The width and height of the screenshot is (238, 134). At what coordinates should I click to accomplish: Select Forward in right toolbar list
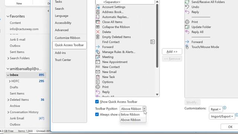point(197,42)
